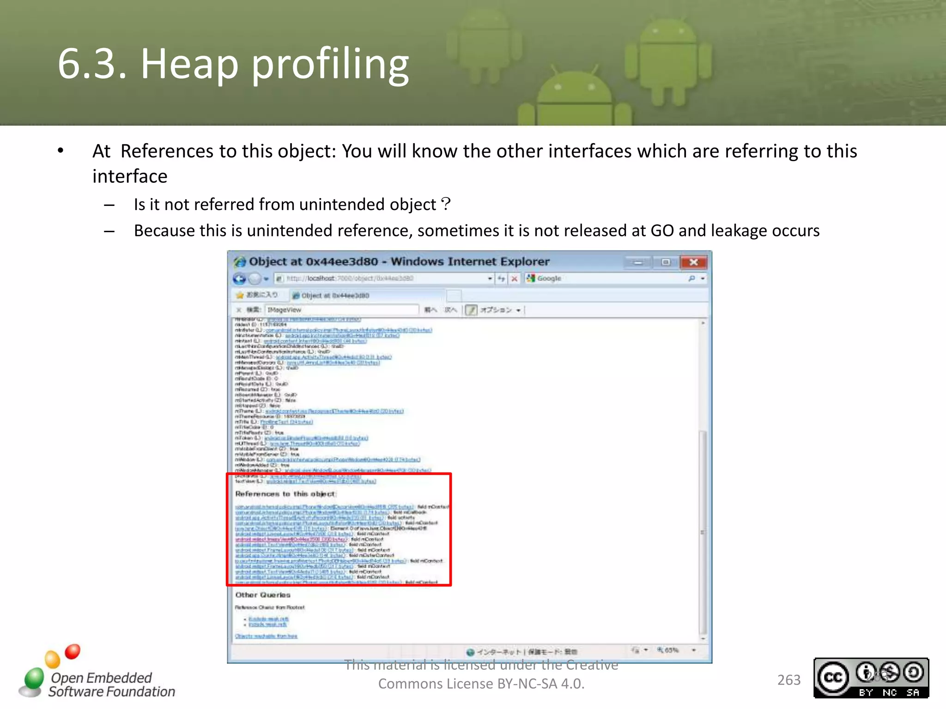Click the refresh page icon
Screen dimensions: 946x709
coord(501,278)
